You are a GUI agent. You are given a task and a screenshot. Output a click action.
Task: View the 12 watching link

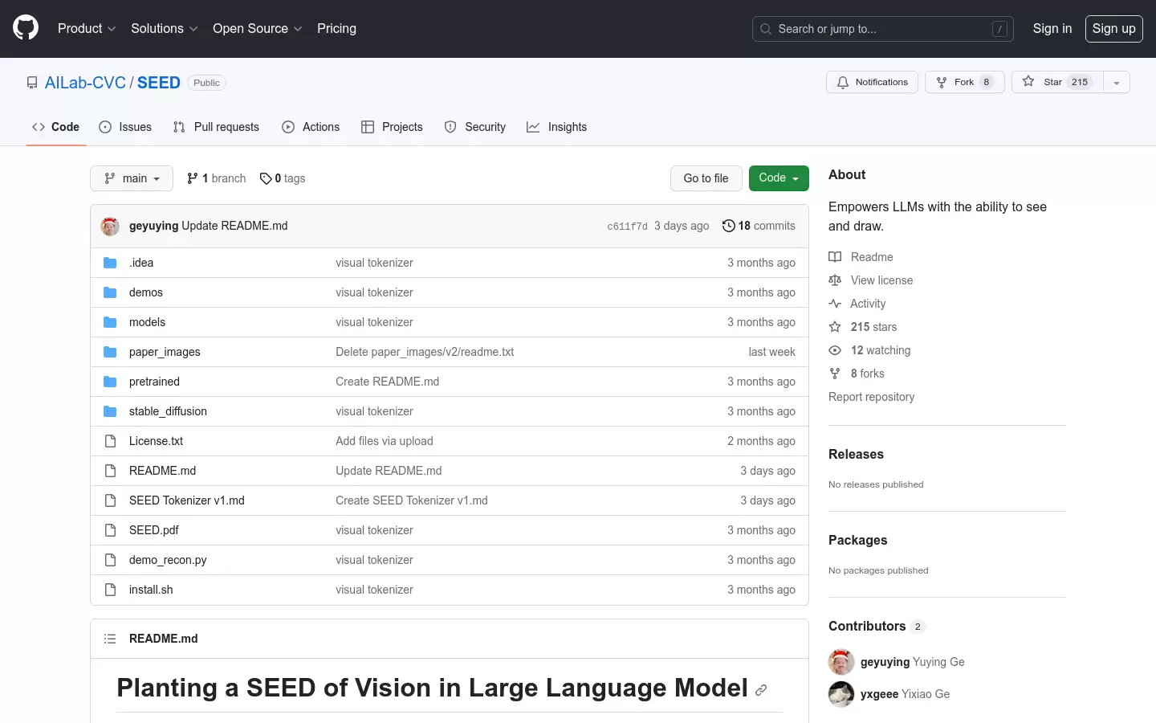(x=869, y=350)
